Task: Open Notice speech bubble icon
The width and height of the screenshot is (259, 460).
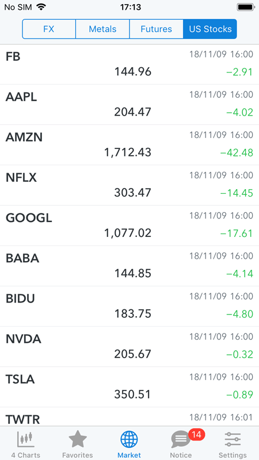Action: point(180,440)
